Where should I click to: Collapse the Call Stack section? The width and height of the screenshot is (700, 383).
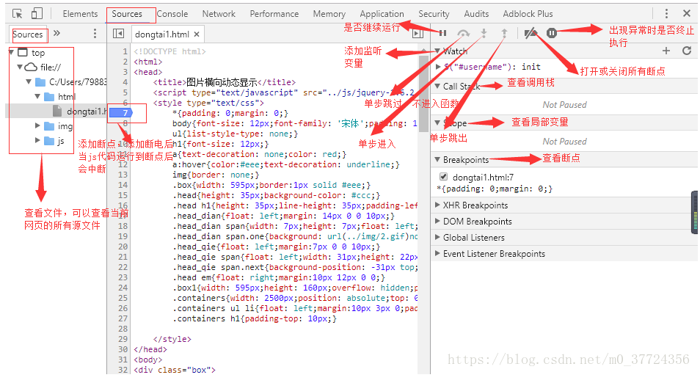click(437, 86)
